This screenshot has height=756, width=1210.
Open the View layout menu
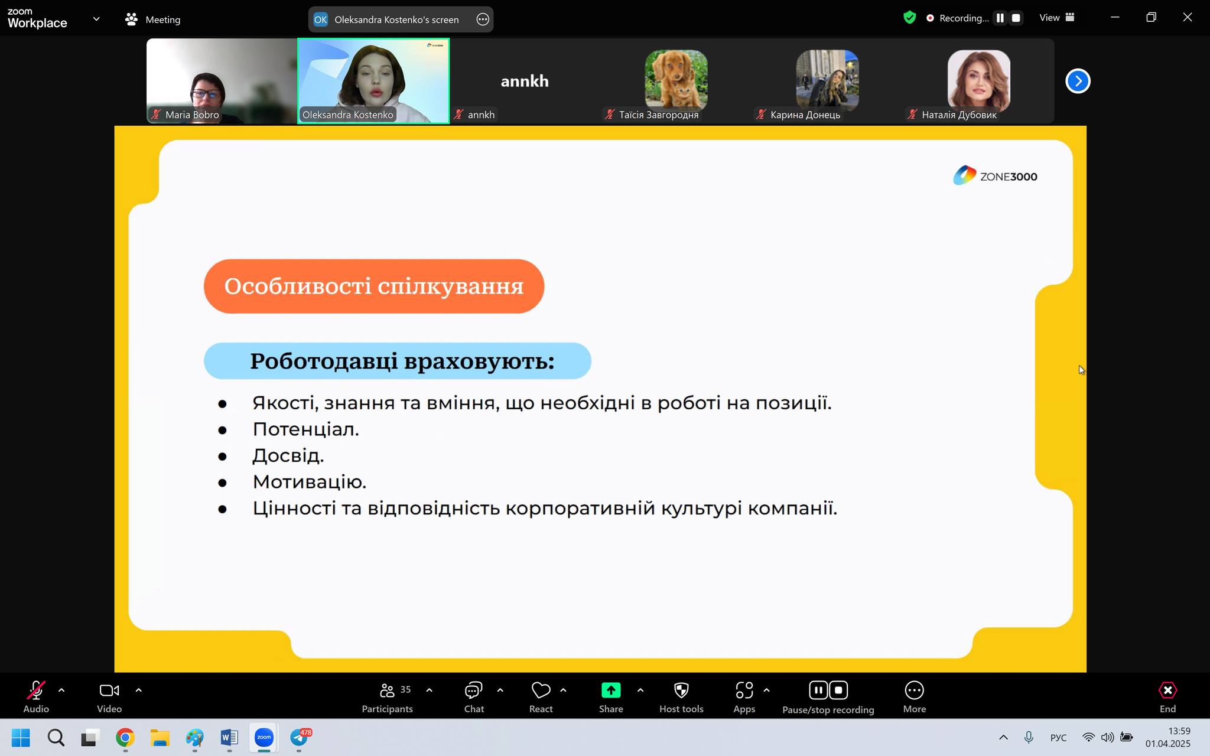1056,18
